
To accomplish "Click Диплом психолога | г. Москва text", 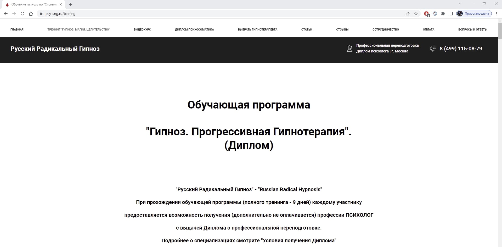I will point(382,51).
